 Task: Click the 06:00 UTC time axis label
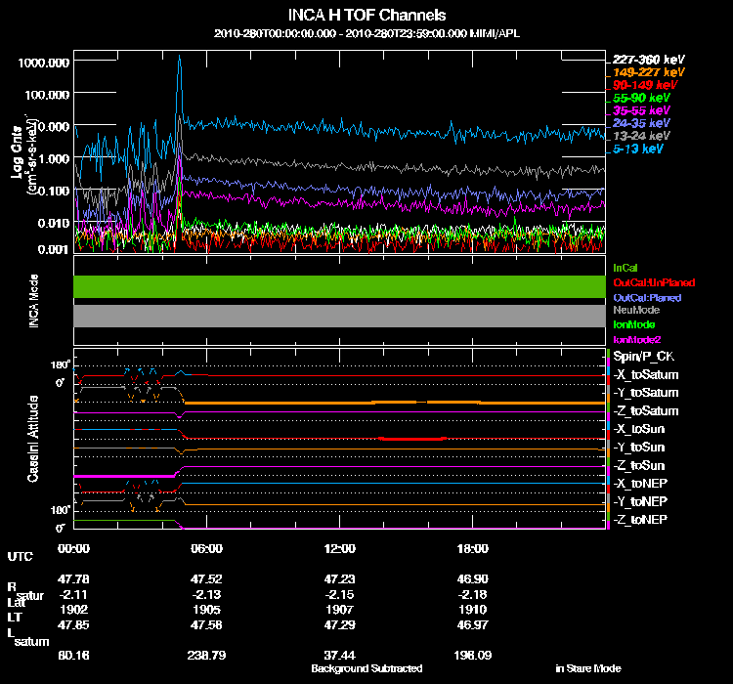tap(207, 548)
